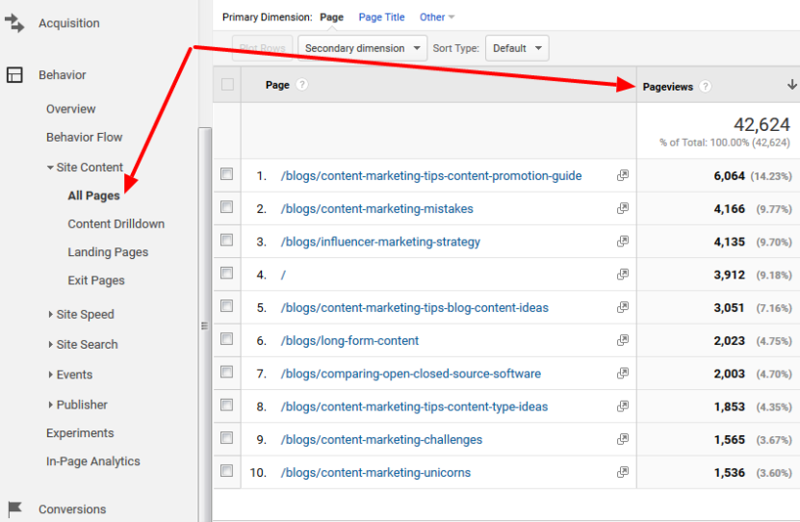
Task: Click the 42,624 total pageviews value
Action: pyautogui.click(x=761, y=124)
